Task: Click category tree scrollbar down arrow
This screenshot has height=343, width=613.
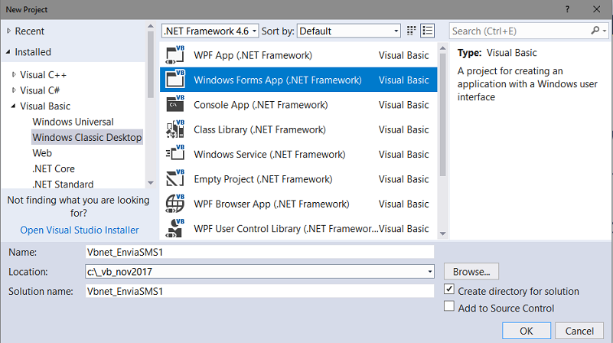Action: click(151, 183)
